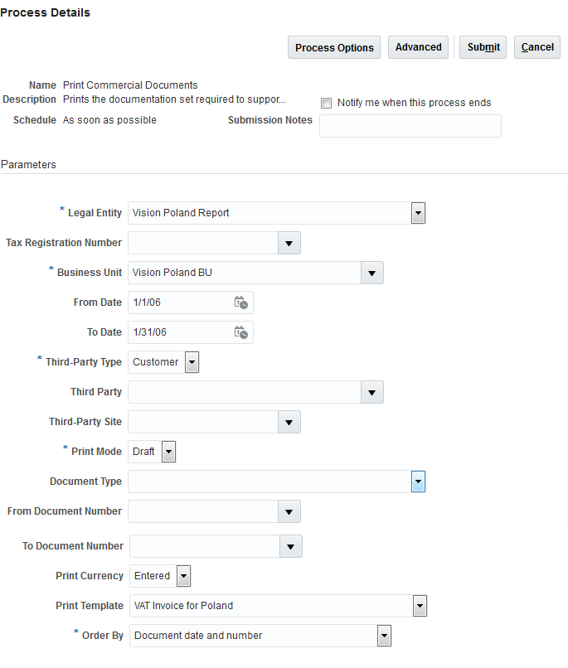568x668 pixels.
Task: Open the From Document Number dropdown
Action: (289, 511)
